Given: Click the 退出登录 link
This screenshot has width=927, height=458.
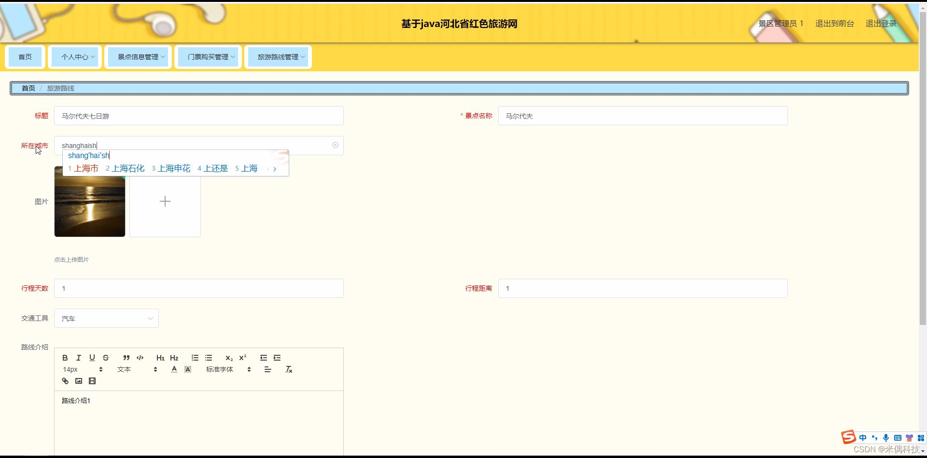Looking at the screenshot, I should pos(880,23).
